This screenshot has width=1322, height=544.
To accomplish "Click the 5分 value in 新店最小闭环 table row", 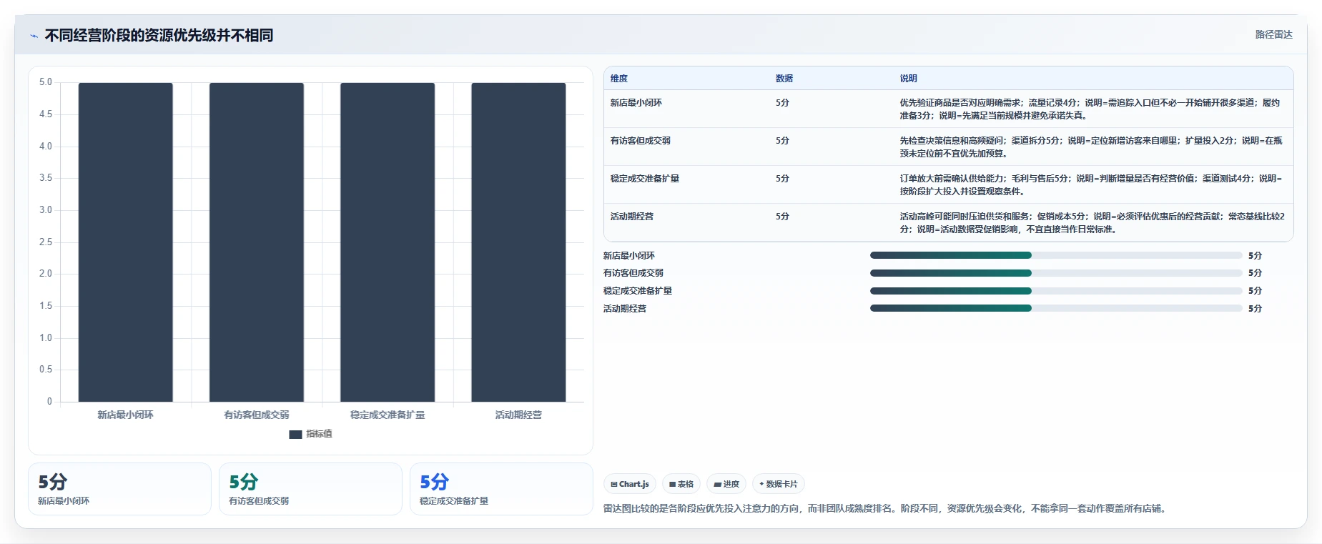I will (782, 103).
